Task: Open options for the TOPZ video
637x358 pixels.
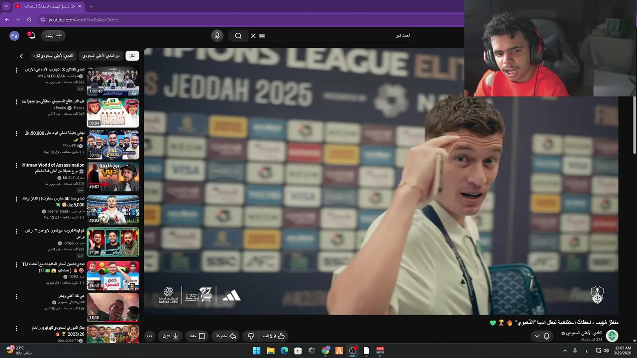Action: [16, 264]
